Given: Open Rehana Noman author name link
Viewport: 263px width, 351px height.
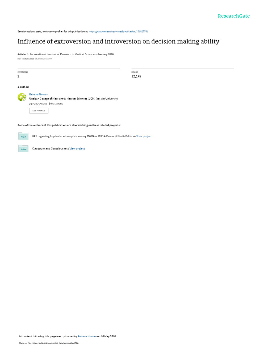Looking at the screenshot, I should point(39,95).
